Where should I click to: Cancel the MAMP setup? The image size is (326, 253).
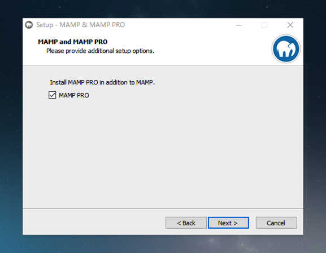276,223
